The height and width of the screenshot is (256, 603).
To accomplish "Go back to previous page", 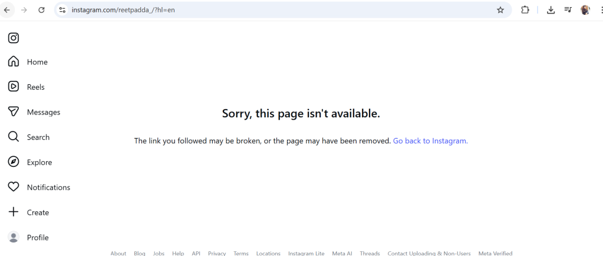I will coord(7,10).
